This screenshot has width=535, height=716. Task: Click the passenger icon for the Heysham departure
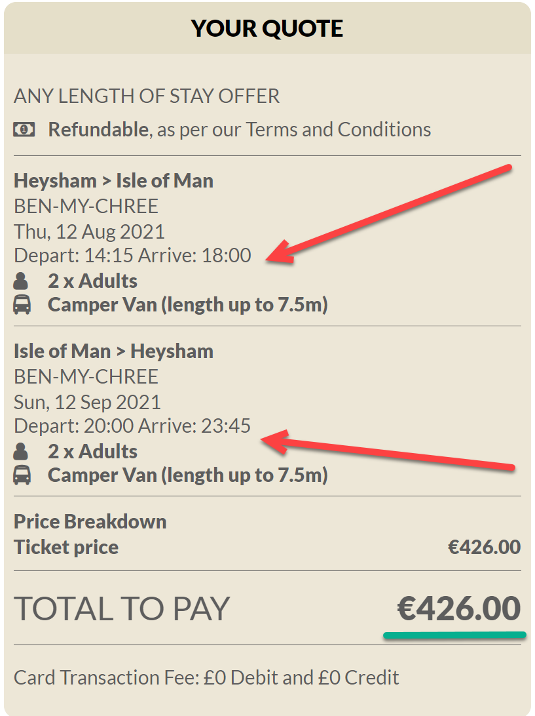coord(22,282)
